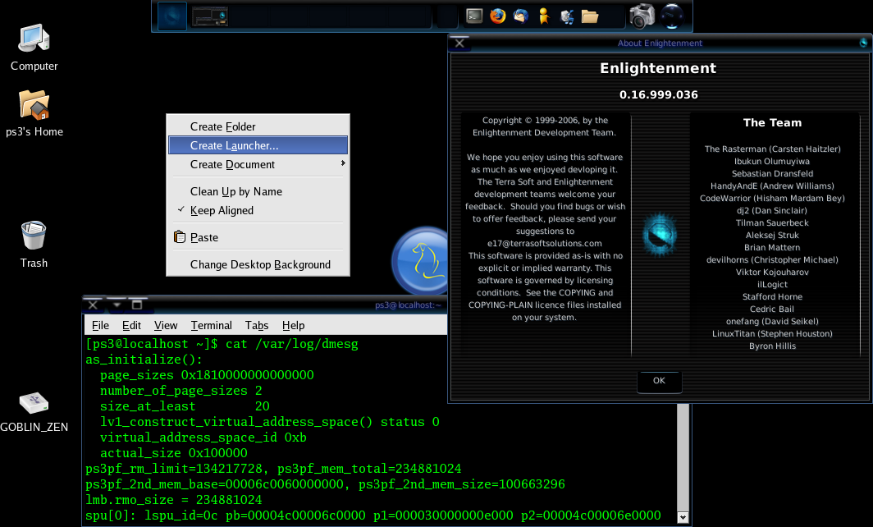873x527 pixels.
Task: Launch Firefox from the top shelf
Action: 497,16
